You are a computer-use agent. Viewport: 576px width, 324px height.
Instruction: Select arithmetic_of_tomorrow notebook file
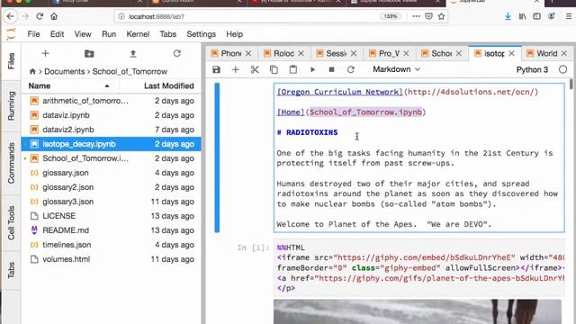pos(111,101)
